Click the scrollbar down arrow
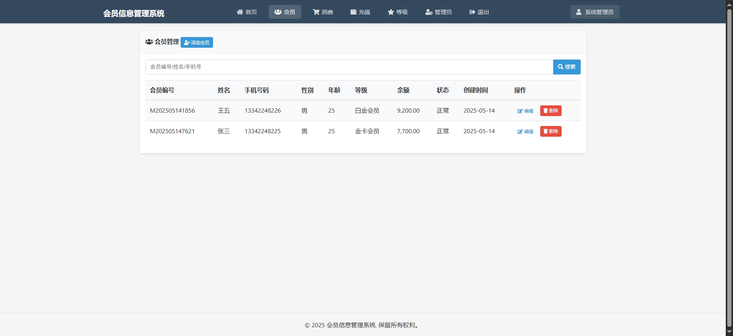 click(729, 332)
